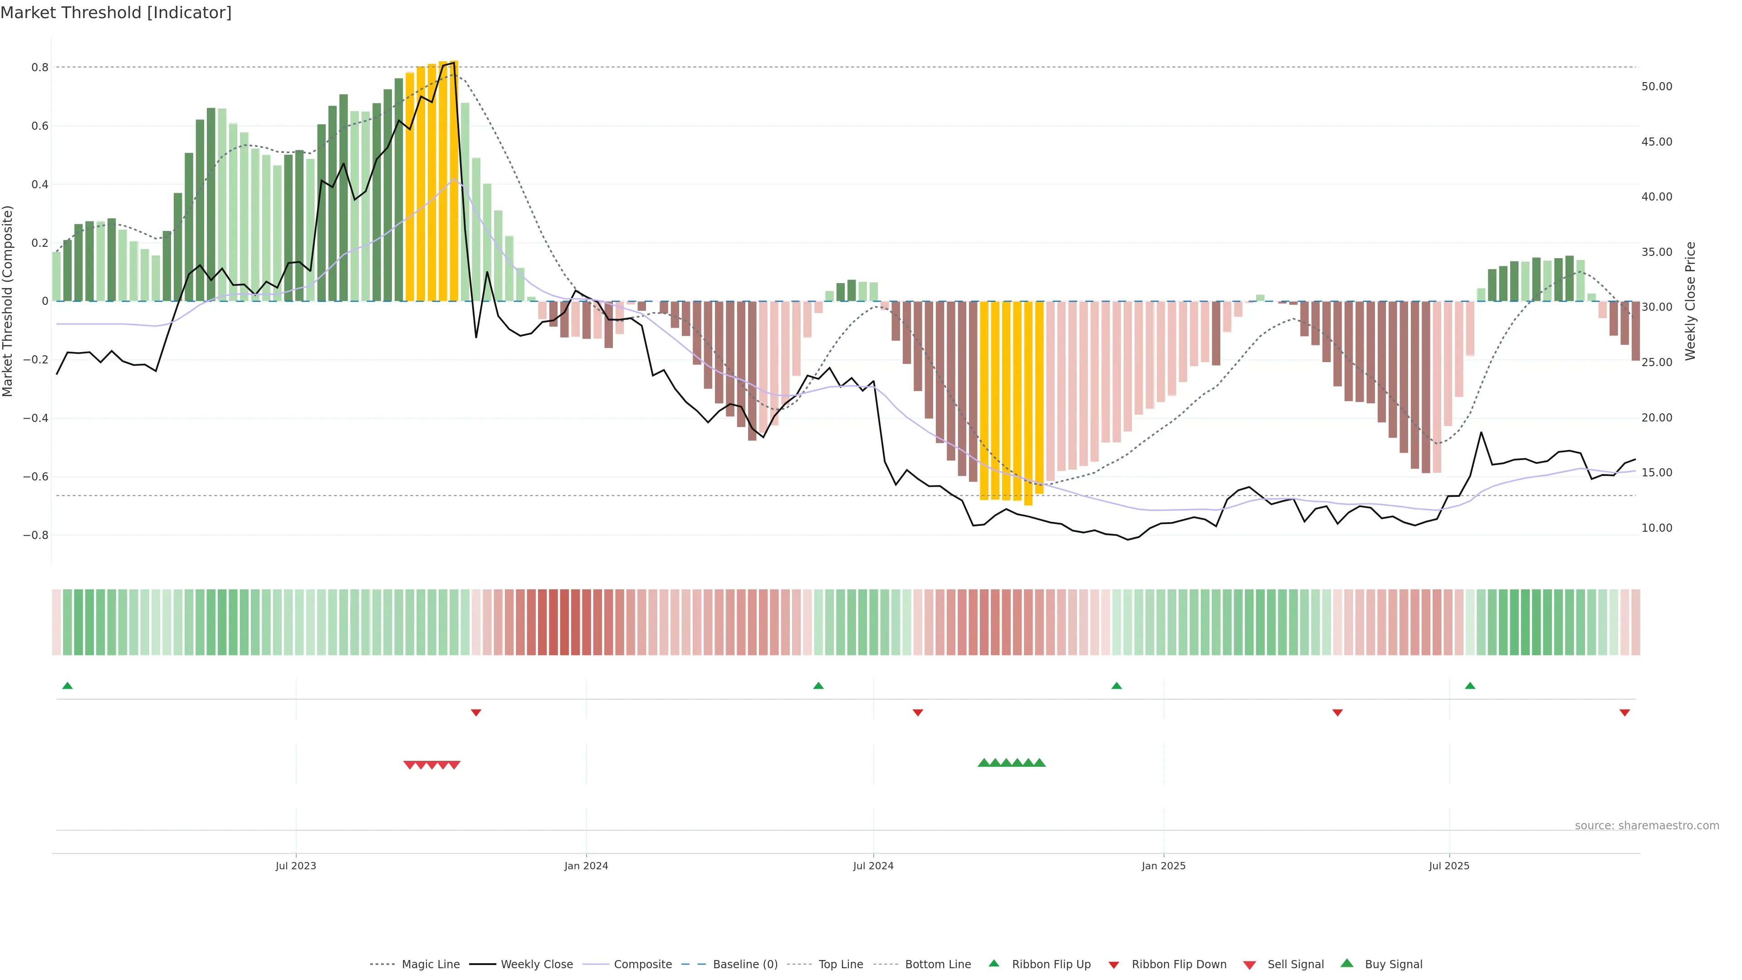Click the Sell Signal legend icon
Screen dimensions: 1742x980
[1250, 965]
